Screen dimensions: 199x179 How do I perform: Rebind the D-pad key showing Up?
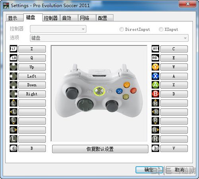32,67
